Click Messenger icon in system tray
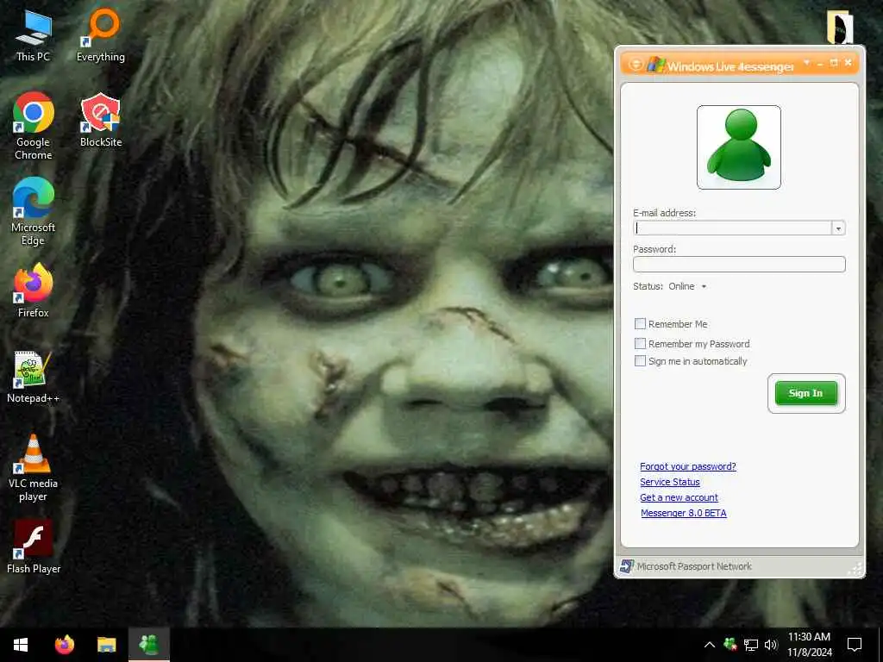Viewport: 883px width, 662px height. point(730,645)
